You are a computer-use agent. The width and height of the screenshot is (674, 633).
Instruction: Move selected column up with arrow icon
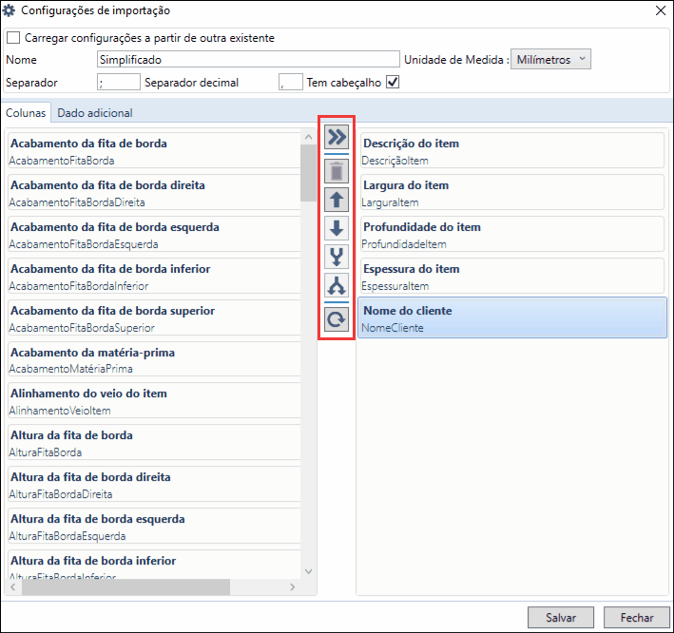point(337,200)
